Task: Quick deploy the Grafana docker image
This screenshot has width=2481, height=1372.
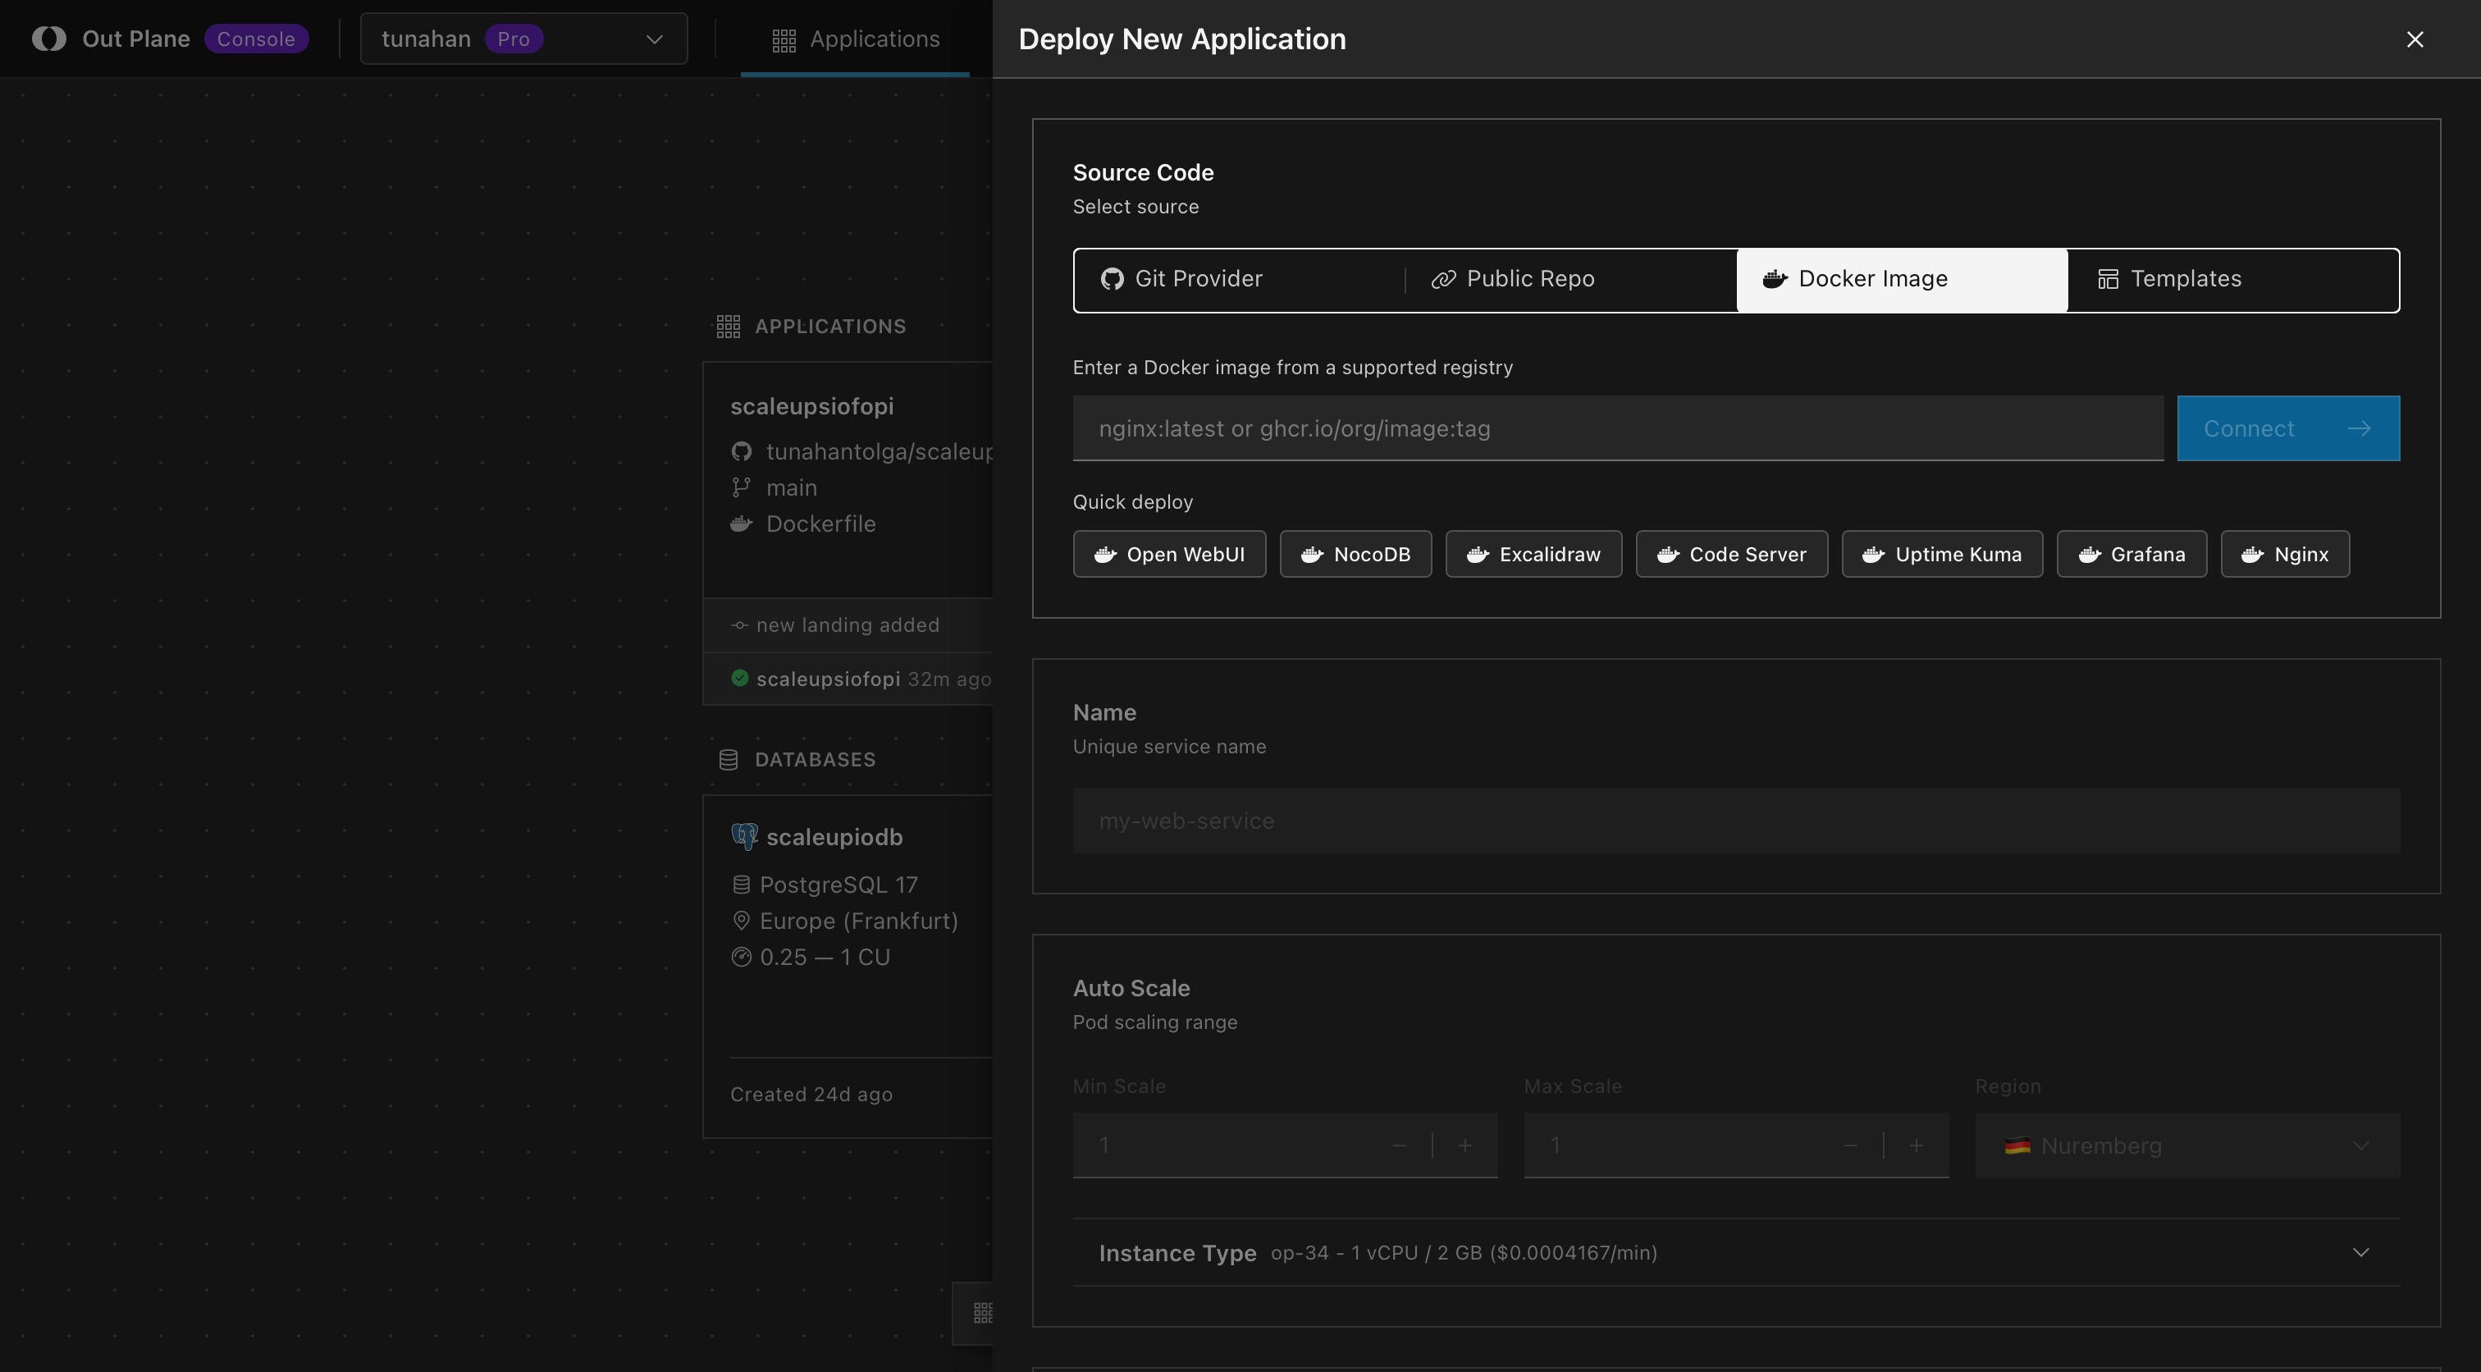Action: click(x=2131, y=554)
